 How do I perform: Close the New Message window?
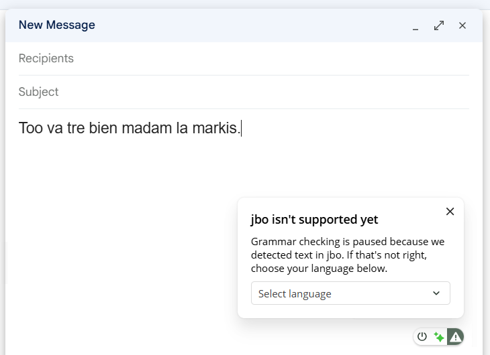point(462,25)
